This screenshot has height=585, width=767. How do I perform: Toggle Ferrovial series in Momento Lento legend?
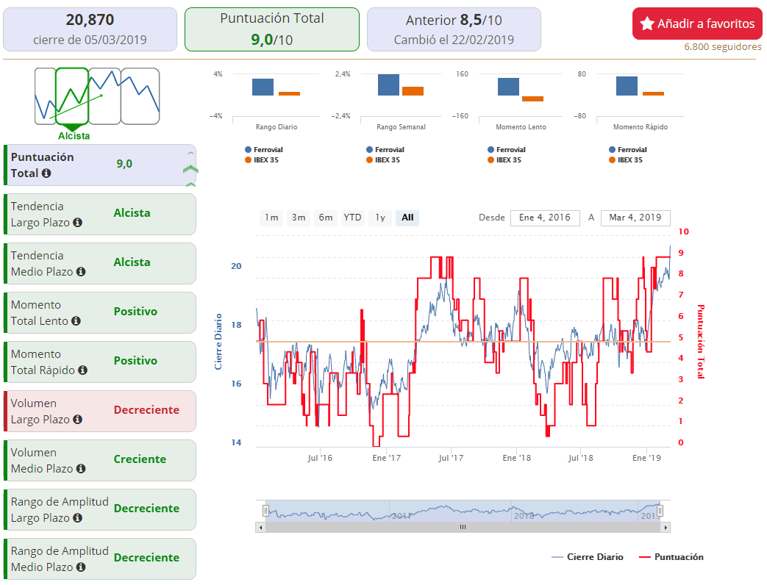pos(506,149)
